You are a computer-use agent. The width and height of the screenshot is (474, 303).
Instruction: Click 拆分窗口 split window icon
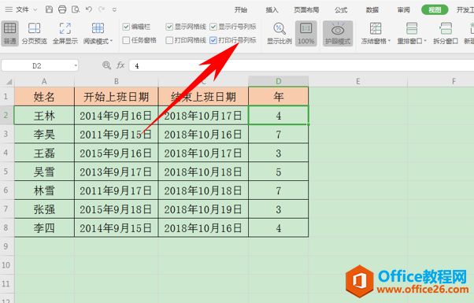pos(446,28)
